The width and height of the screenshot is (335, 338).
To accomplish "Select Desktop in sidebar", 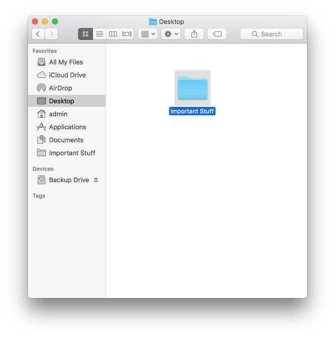I will tap(67, 101).
